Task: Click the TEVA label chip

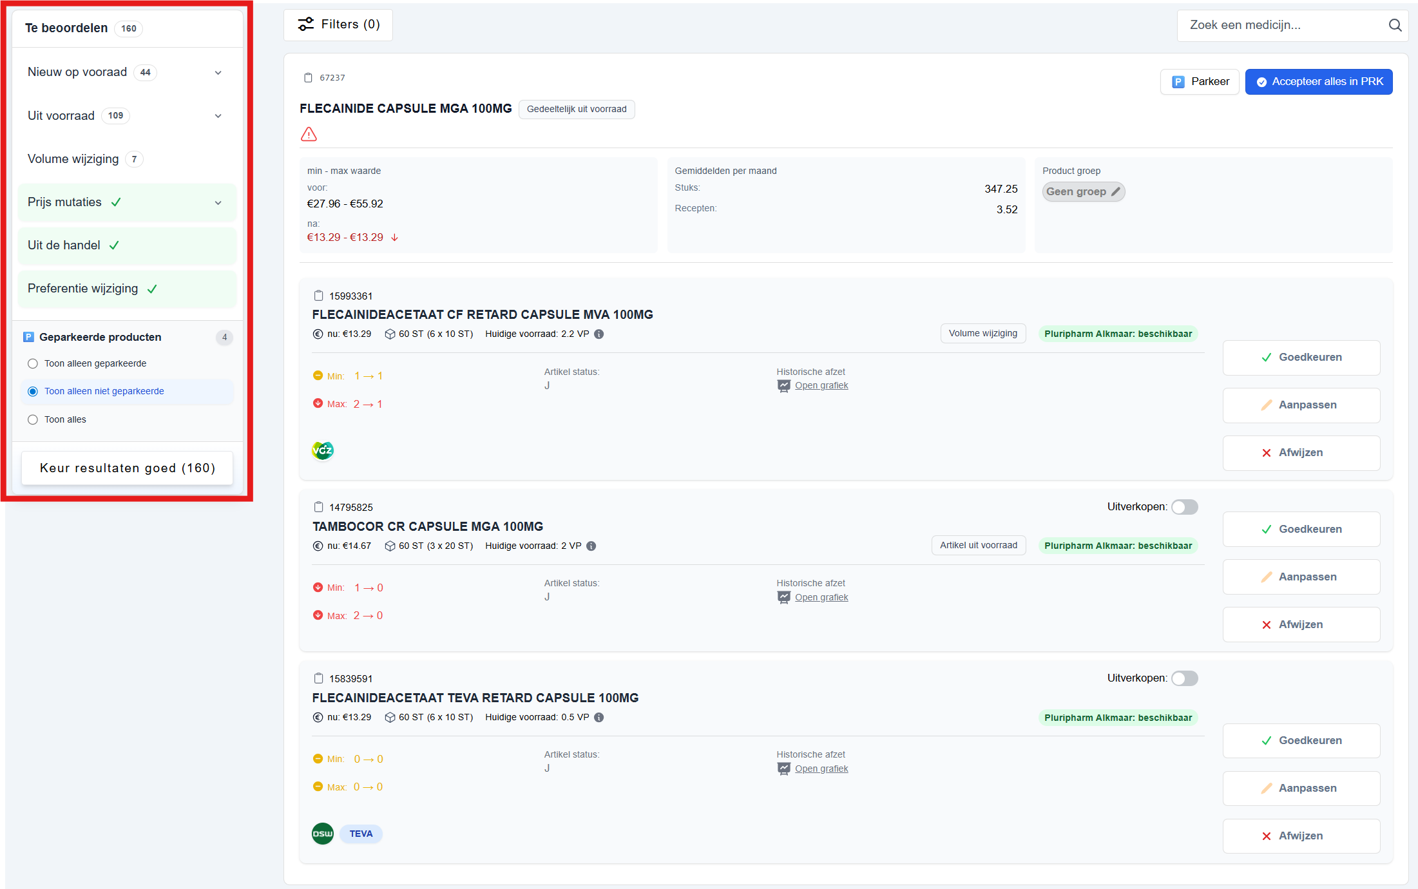Action: pos(361,834)
